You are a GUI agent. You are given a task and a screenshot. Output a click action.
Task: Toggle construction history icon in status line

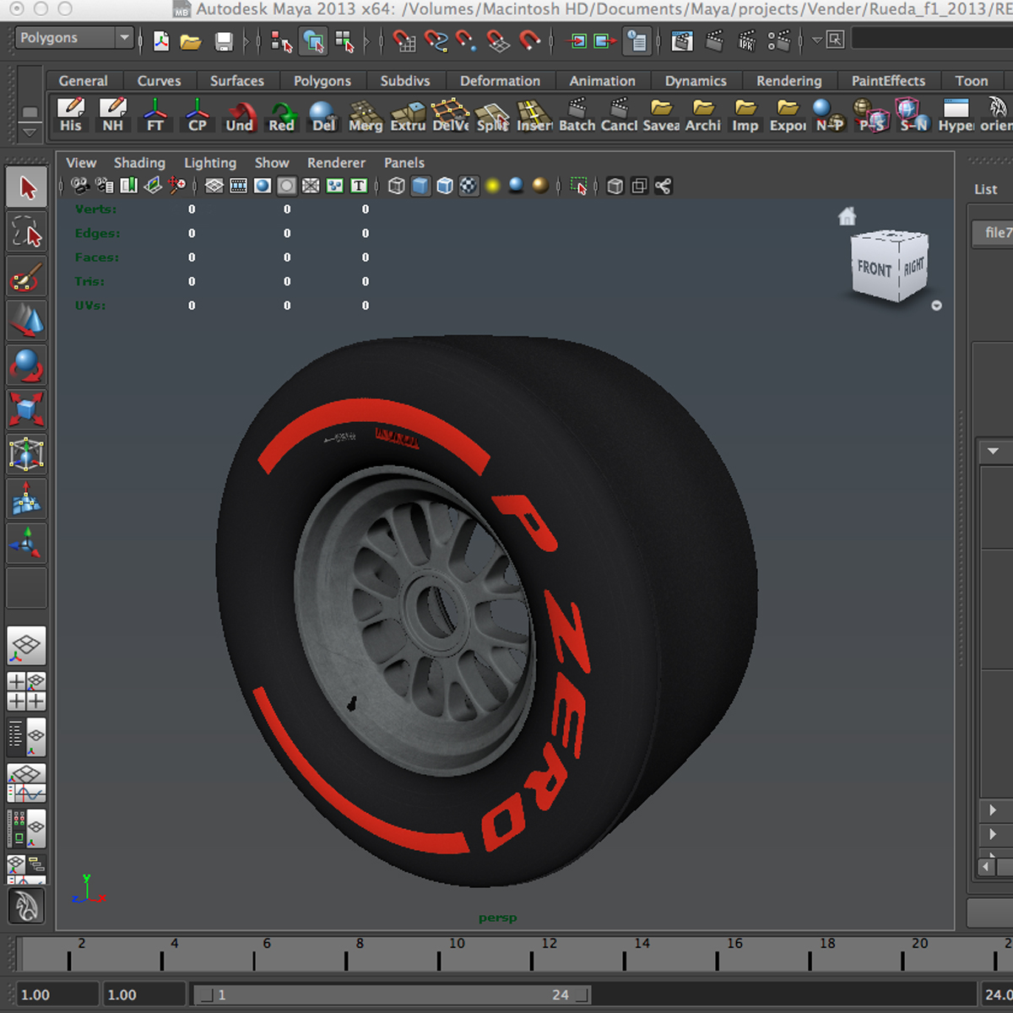[x=637, y=41]
